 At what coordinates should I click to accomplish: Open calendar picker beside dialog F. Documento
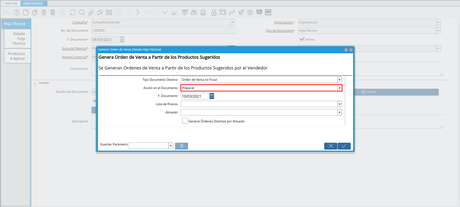(212, 96)
